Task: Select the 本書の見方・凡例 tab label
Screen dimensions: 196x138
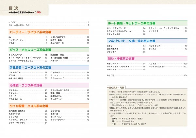Action: tap(116, 88)
